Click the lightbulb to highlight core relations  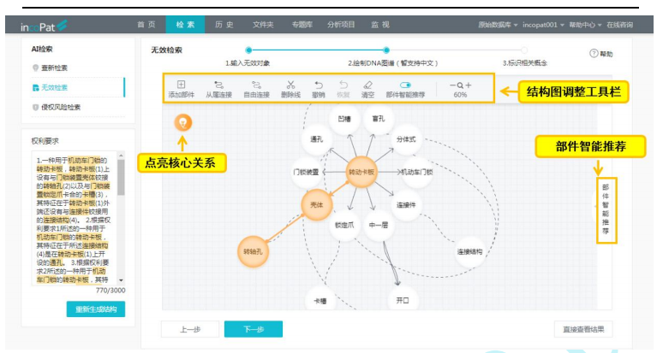click(x=183, y=122)
